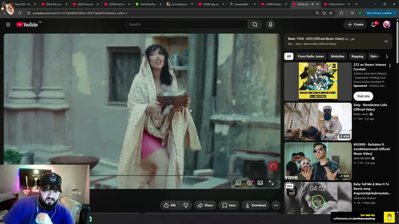The width and height of the screenshot is (399, 224).
Task: Open Sasy - Baradarane Leila video thumbnail
Action: point(318,121)
